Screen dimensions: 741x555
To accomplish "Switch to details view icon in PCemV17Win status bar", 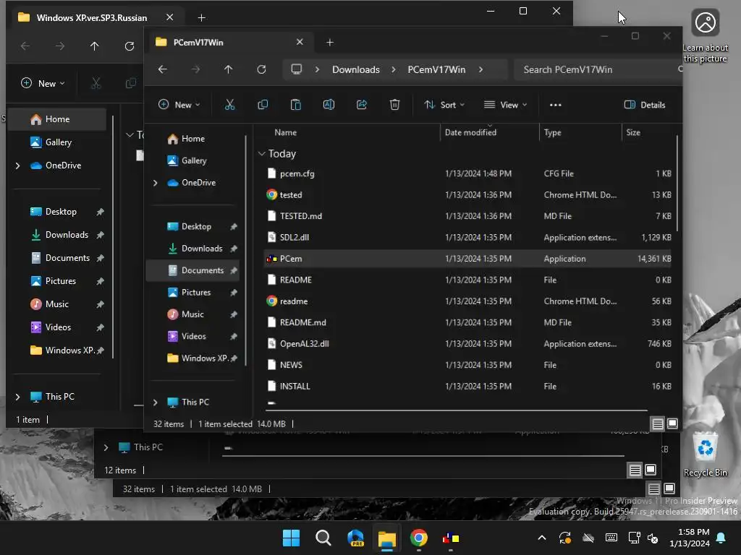I will [x=657, y=423].
